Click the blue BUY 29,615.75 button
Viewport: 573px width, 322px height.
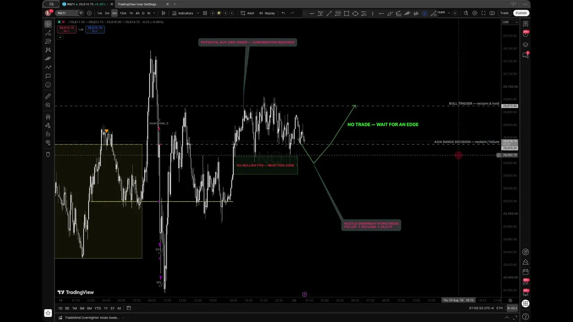coord(95,29)
